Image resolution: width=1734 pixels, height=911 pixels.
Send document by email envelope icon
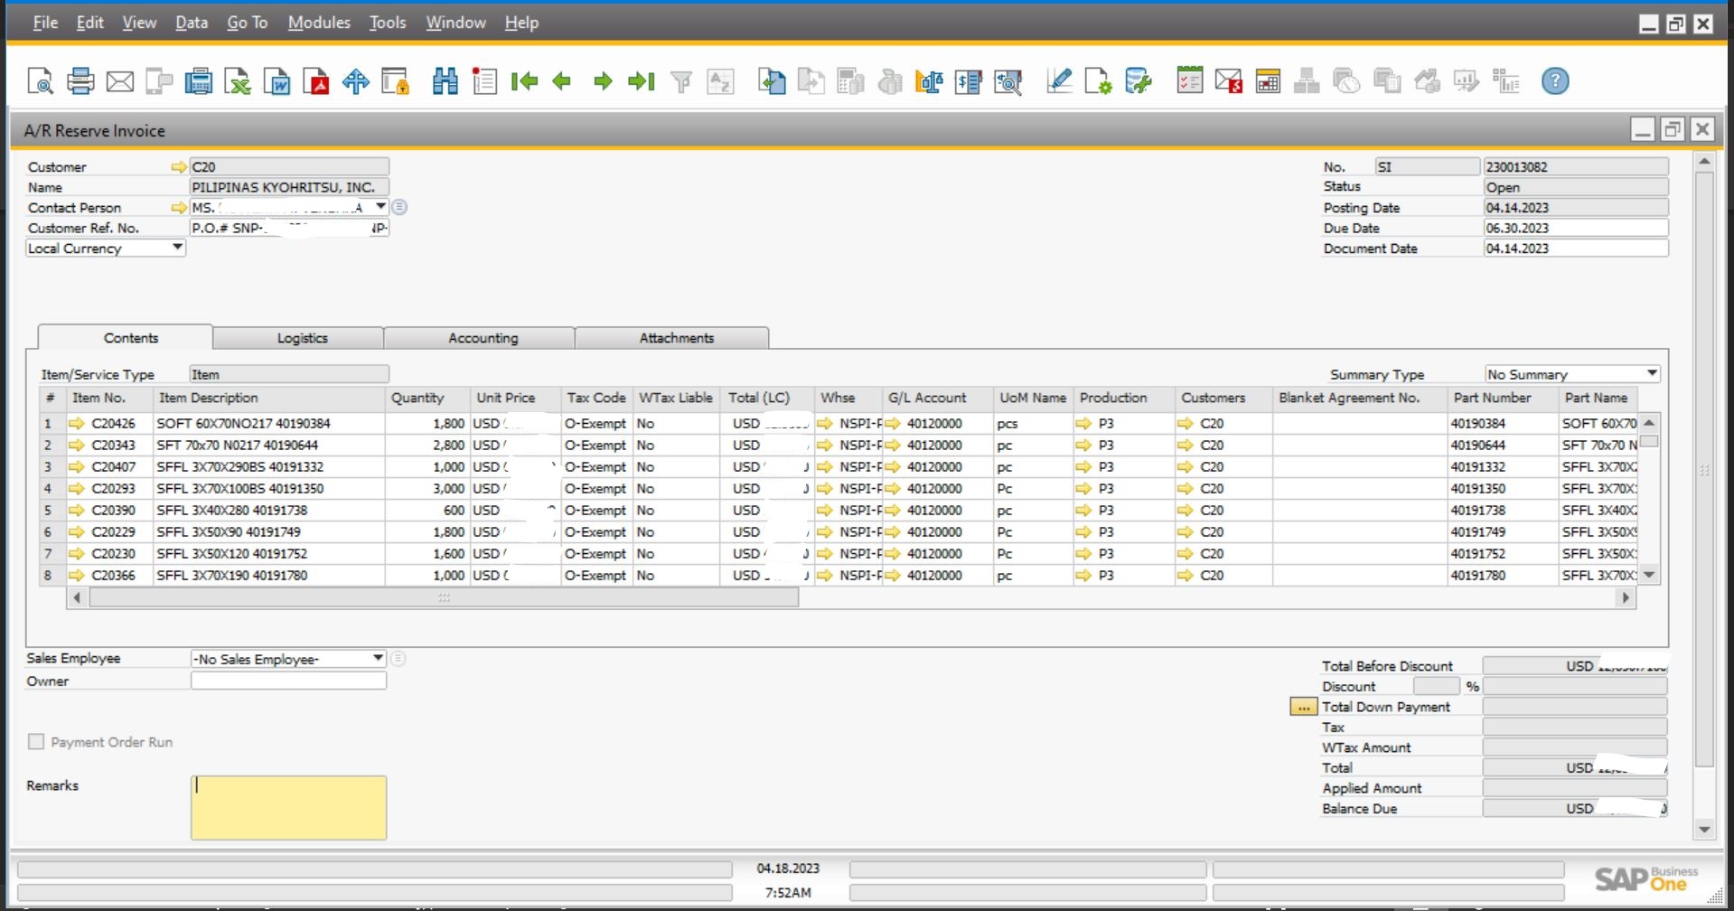point(120,82)
